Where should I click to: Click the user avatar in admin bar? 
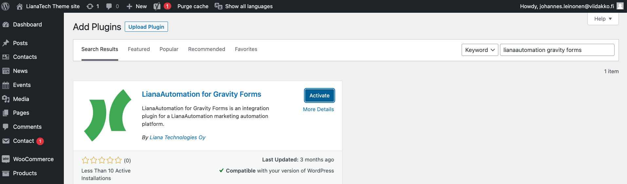coord(620,6)
